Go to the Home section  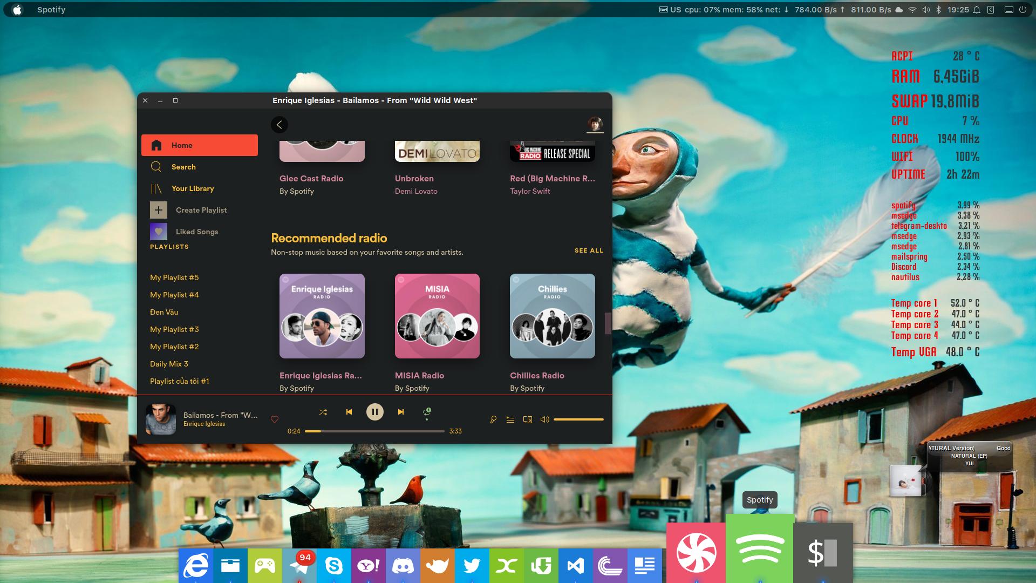click(200, 145)
